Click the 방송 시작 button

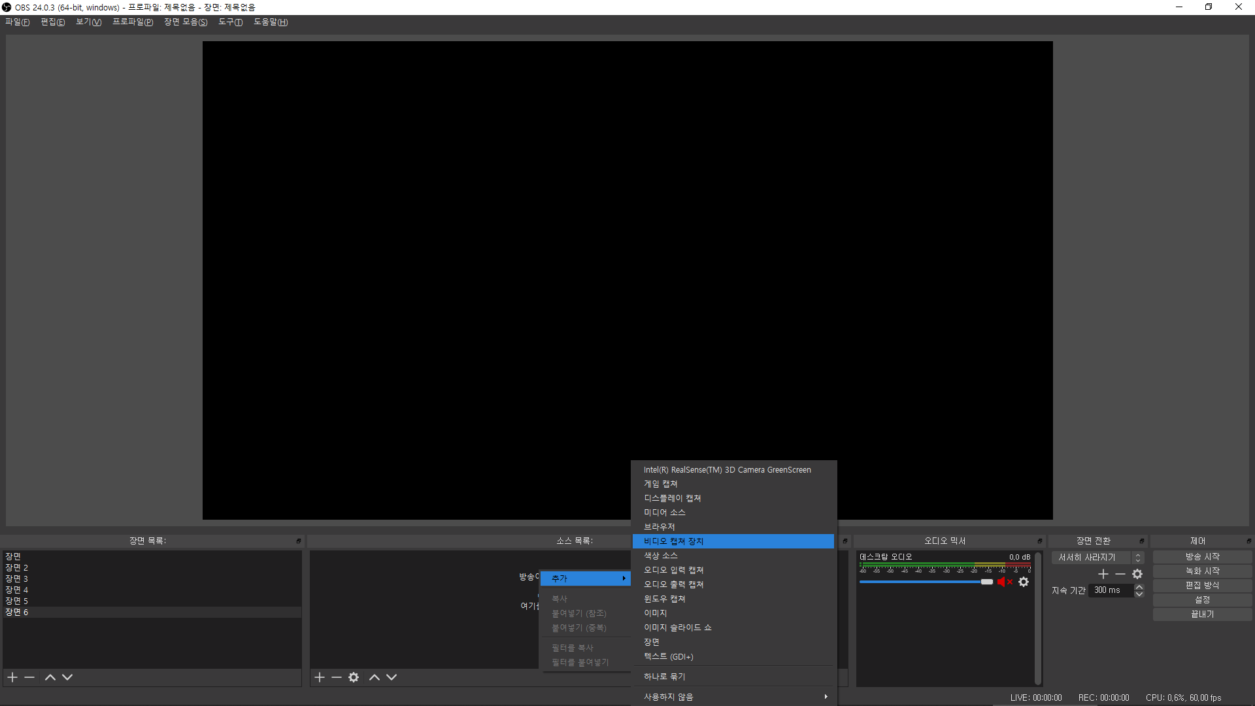pyautogui.click(x=1202, y=557)
